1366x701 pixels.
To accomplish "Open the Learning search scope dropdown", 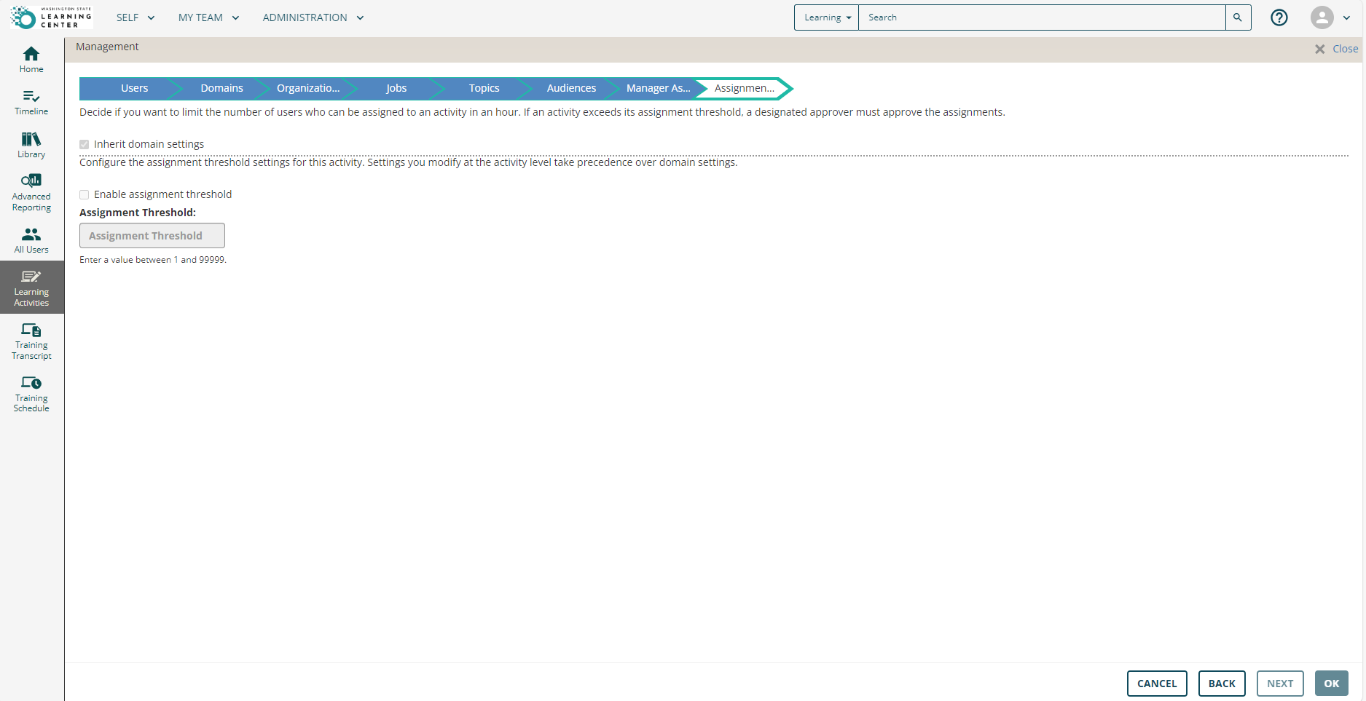I will pyautogui.click(x=827, y=17).
